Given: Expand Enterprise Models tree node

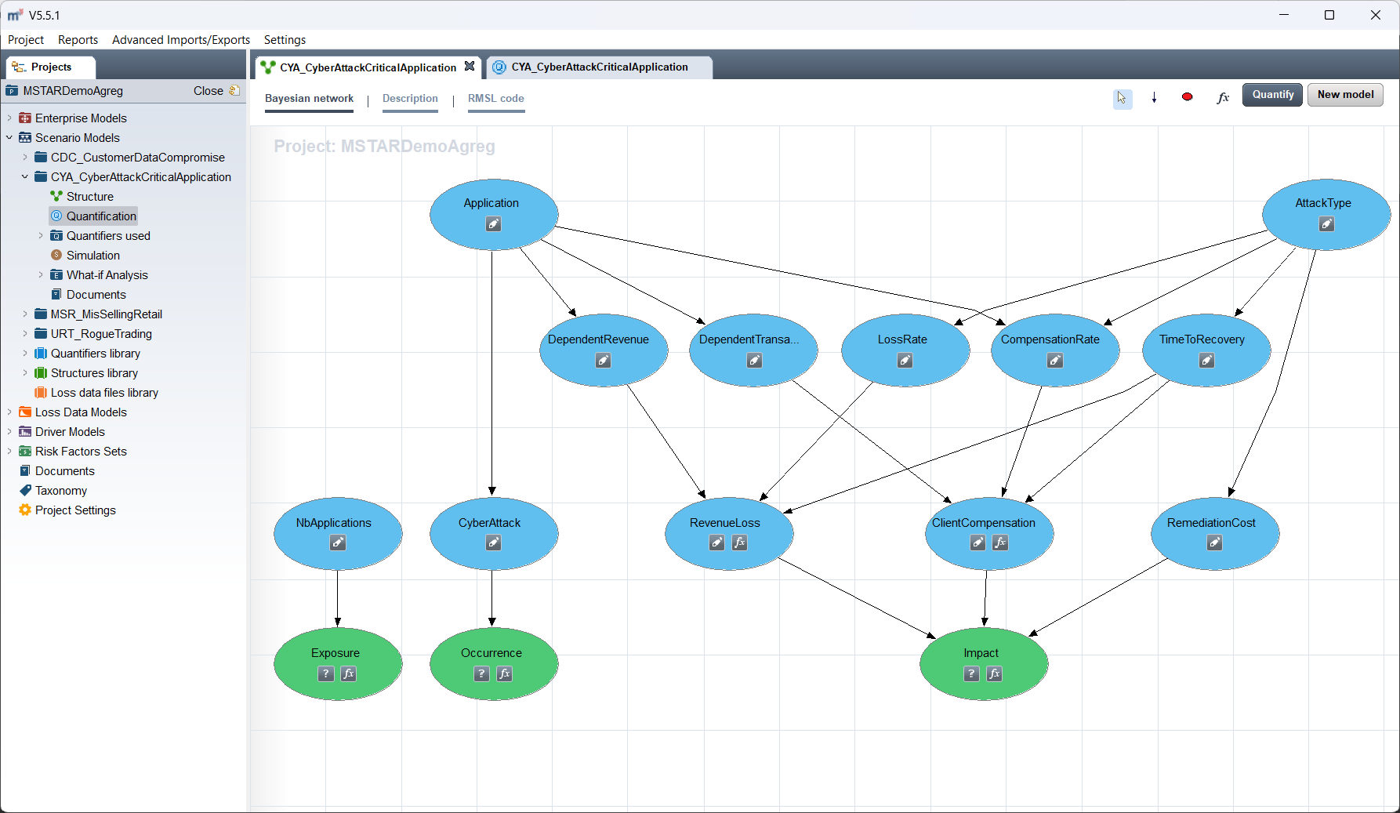Looking at the screenshot, I should [x=9, y=118].
